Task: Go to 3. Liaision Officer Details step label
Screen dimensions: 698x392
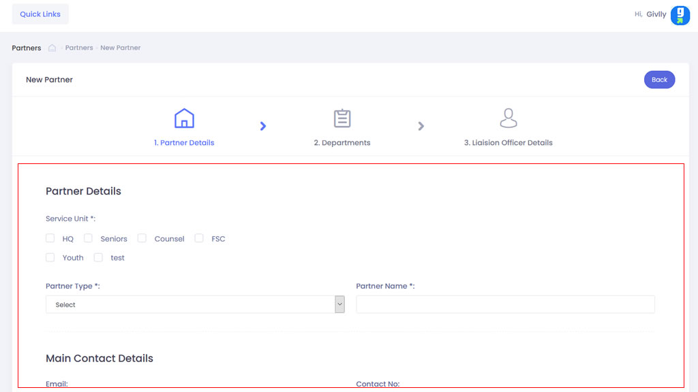Action: 509,143
